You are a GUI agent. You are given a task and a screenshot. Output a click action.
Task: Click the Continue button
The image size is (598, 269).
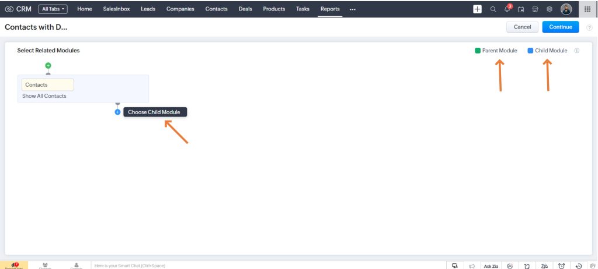561,27
